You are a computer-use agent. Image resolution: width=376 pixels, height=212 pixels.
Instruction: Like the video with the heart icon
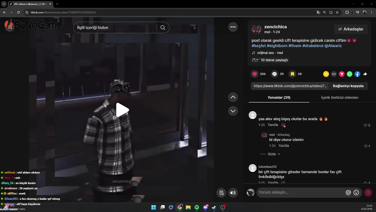pyautogui.click(x=255, y=74)
